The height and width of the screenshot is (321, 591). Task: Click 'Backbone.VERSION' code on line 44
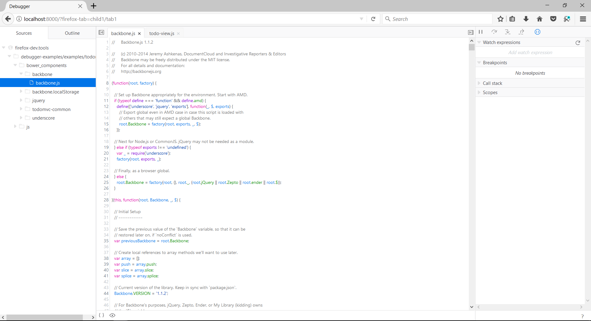tap(132, 293)
